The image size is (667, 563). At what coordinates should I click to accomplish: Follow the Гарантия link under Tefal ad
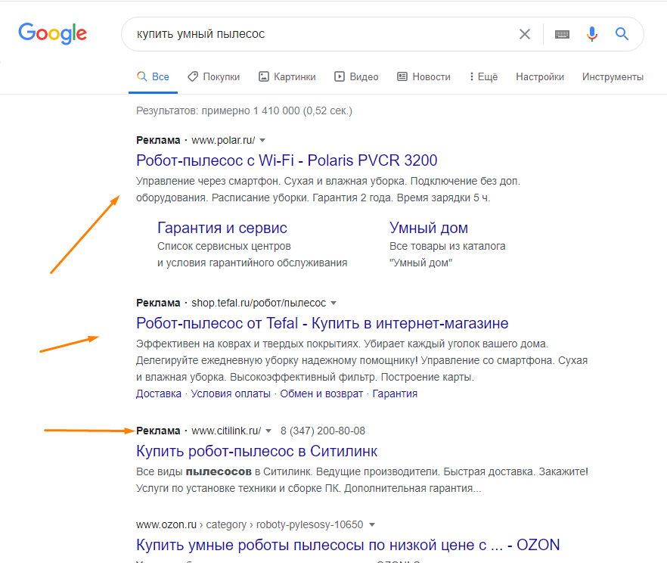pos(395,393)
